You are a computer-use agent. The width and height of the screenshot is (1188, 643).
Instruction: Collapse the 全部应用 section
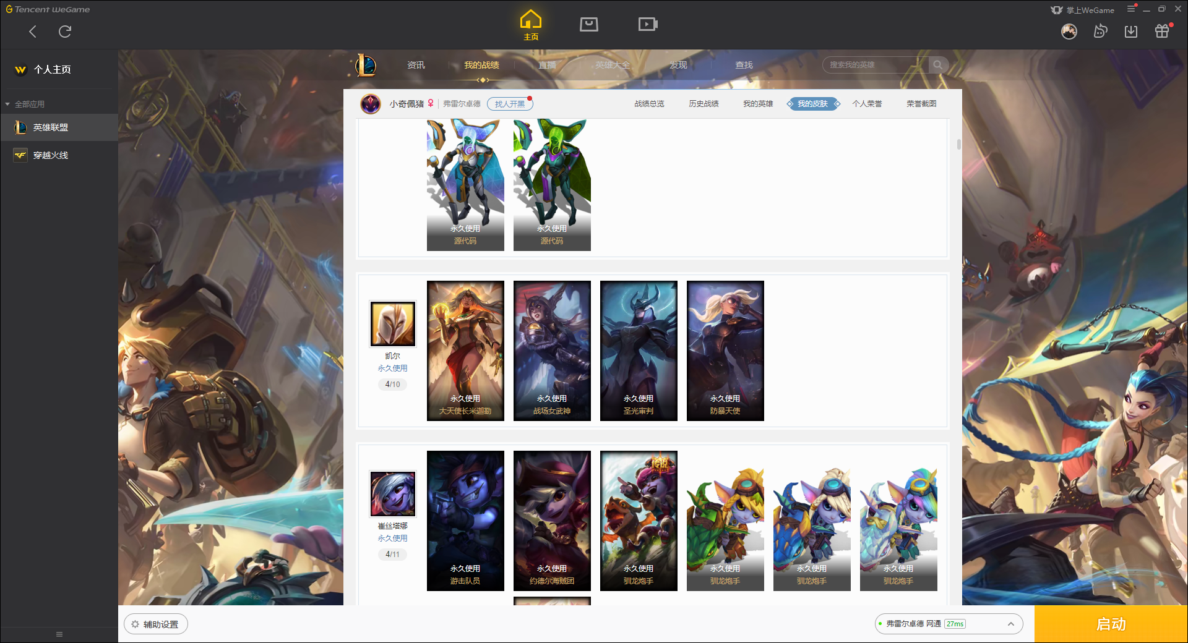point(25,104)
